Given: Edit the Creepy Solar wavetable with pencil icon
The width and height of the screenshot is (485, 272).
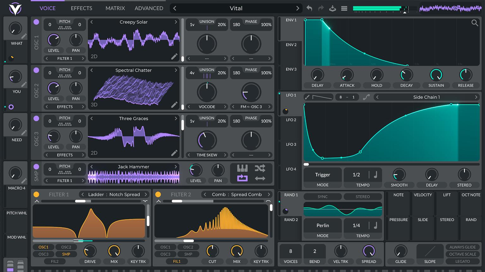Looking at the screenshot, I should 174,56.
